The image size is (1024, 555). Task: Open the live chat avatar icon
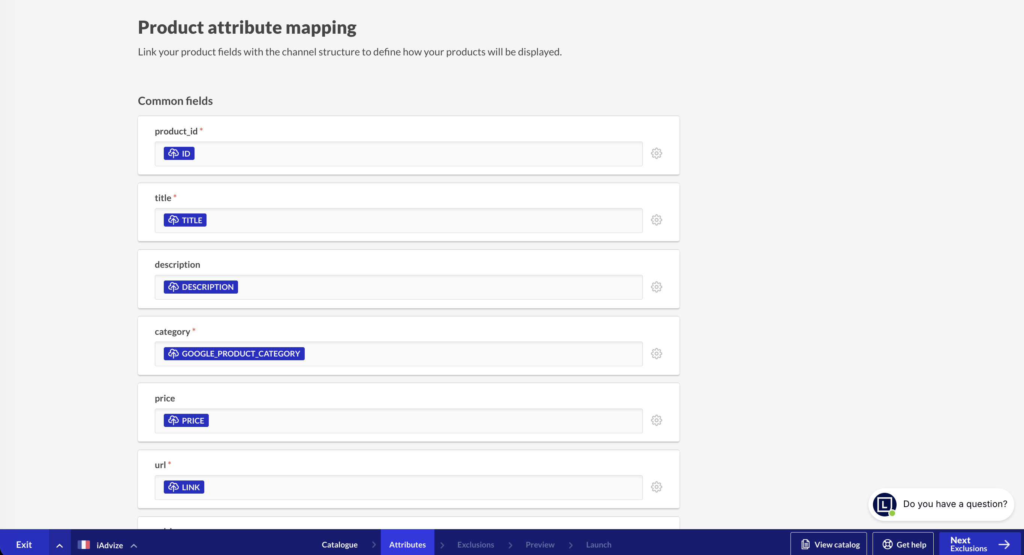884,504
